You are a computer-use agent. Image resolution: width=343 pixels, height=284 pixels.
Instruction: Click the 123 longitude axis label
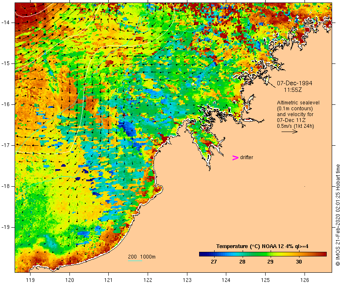tap(187, 280)
